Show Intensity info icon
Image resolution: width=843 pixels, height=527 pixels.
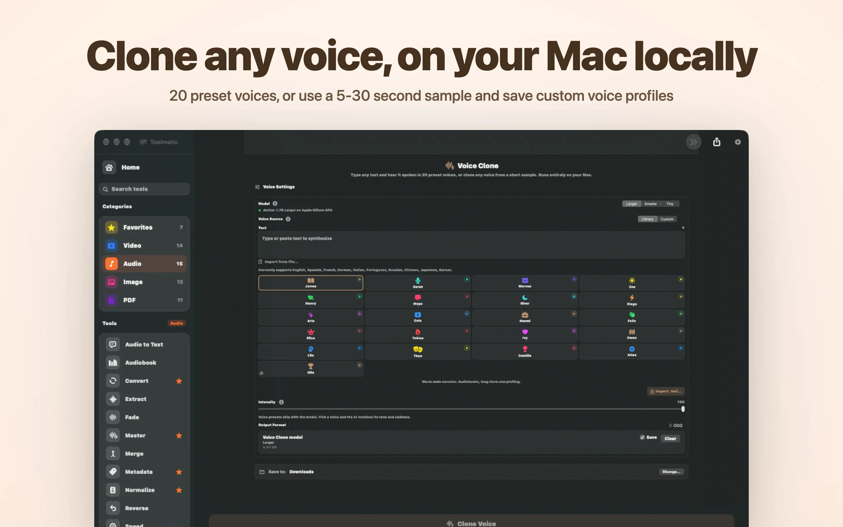(281, 402)
